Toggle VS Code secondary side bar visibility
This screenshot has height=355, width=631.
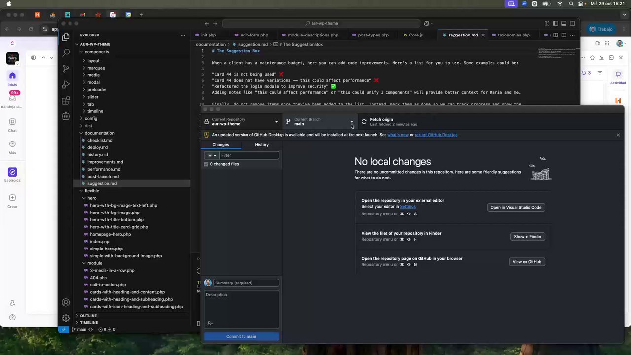tap(572, 23)
